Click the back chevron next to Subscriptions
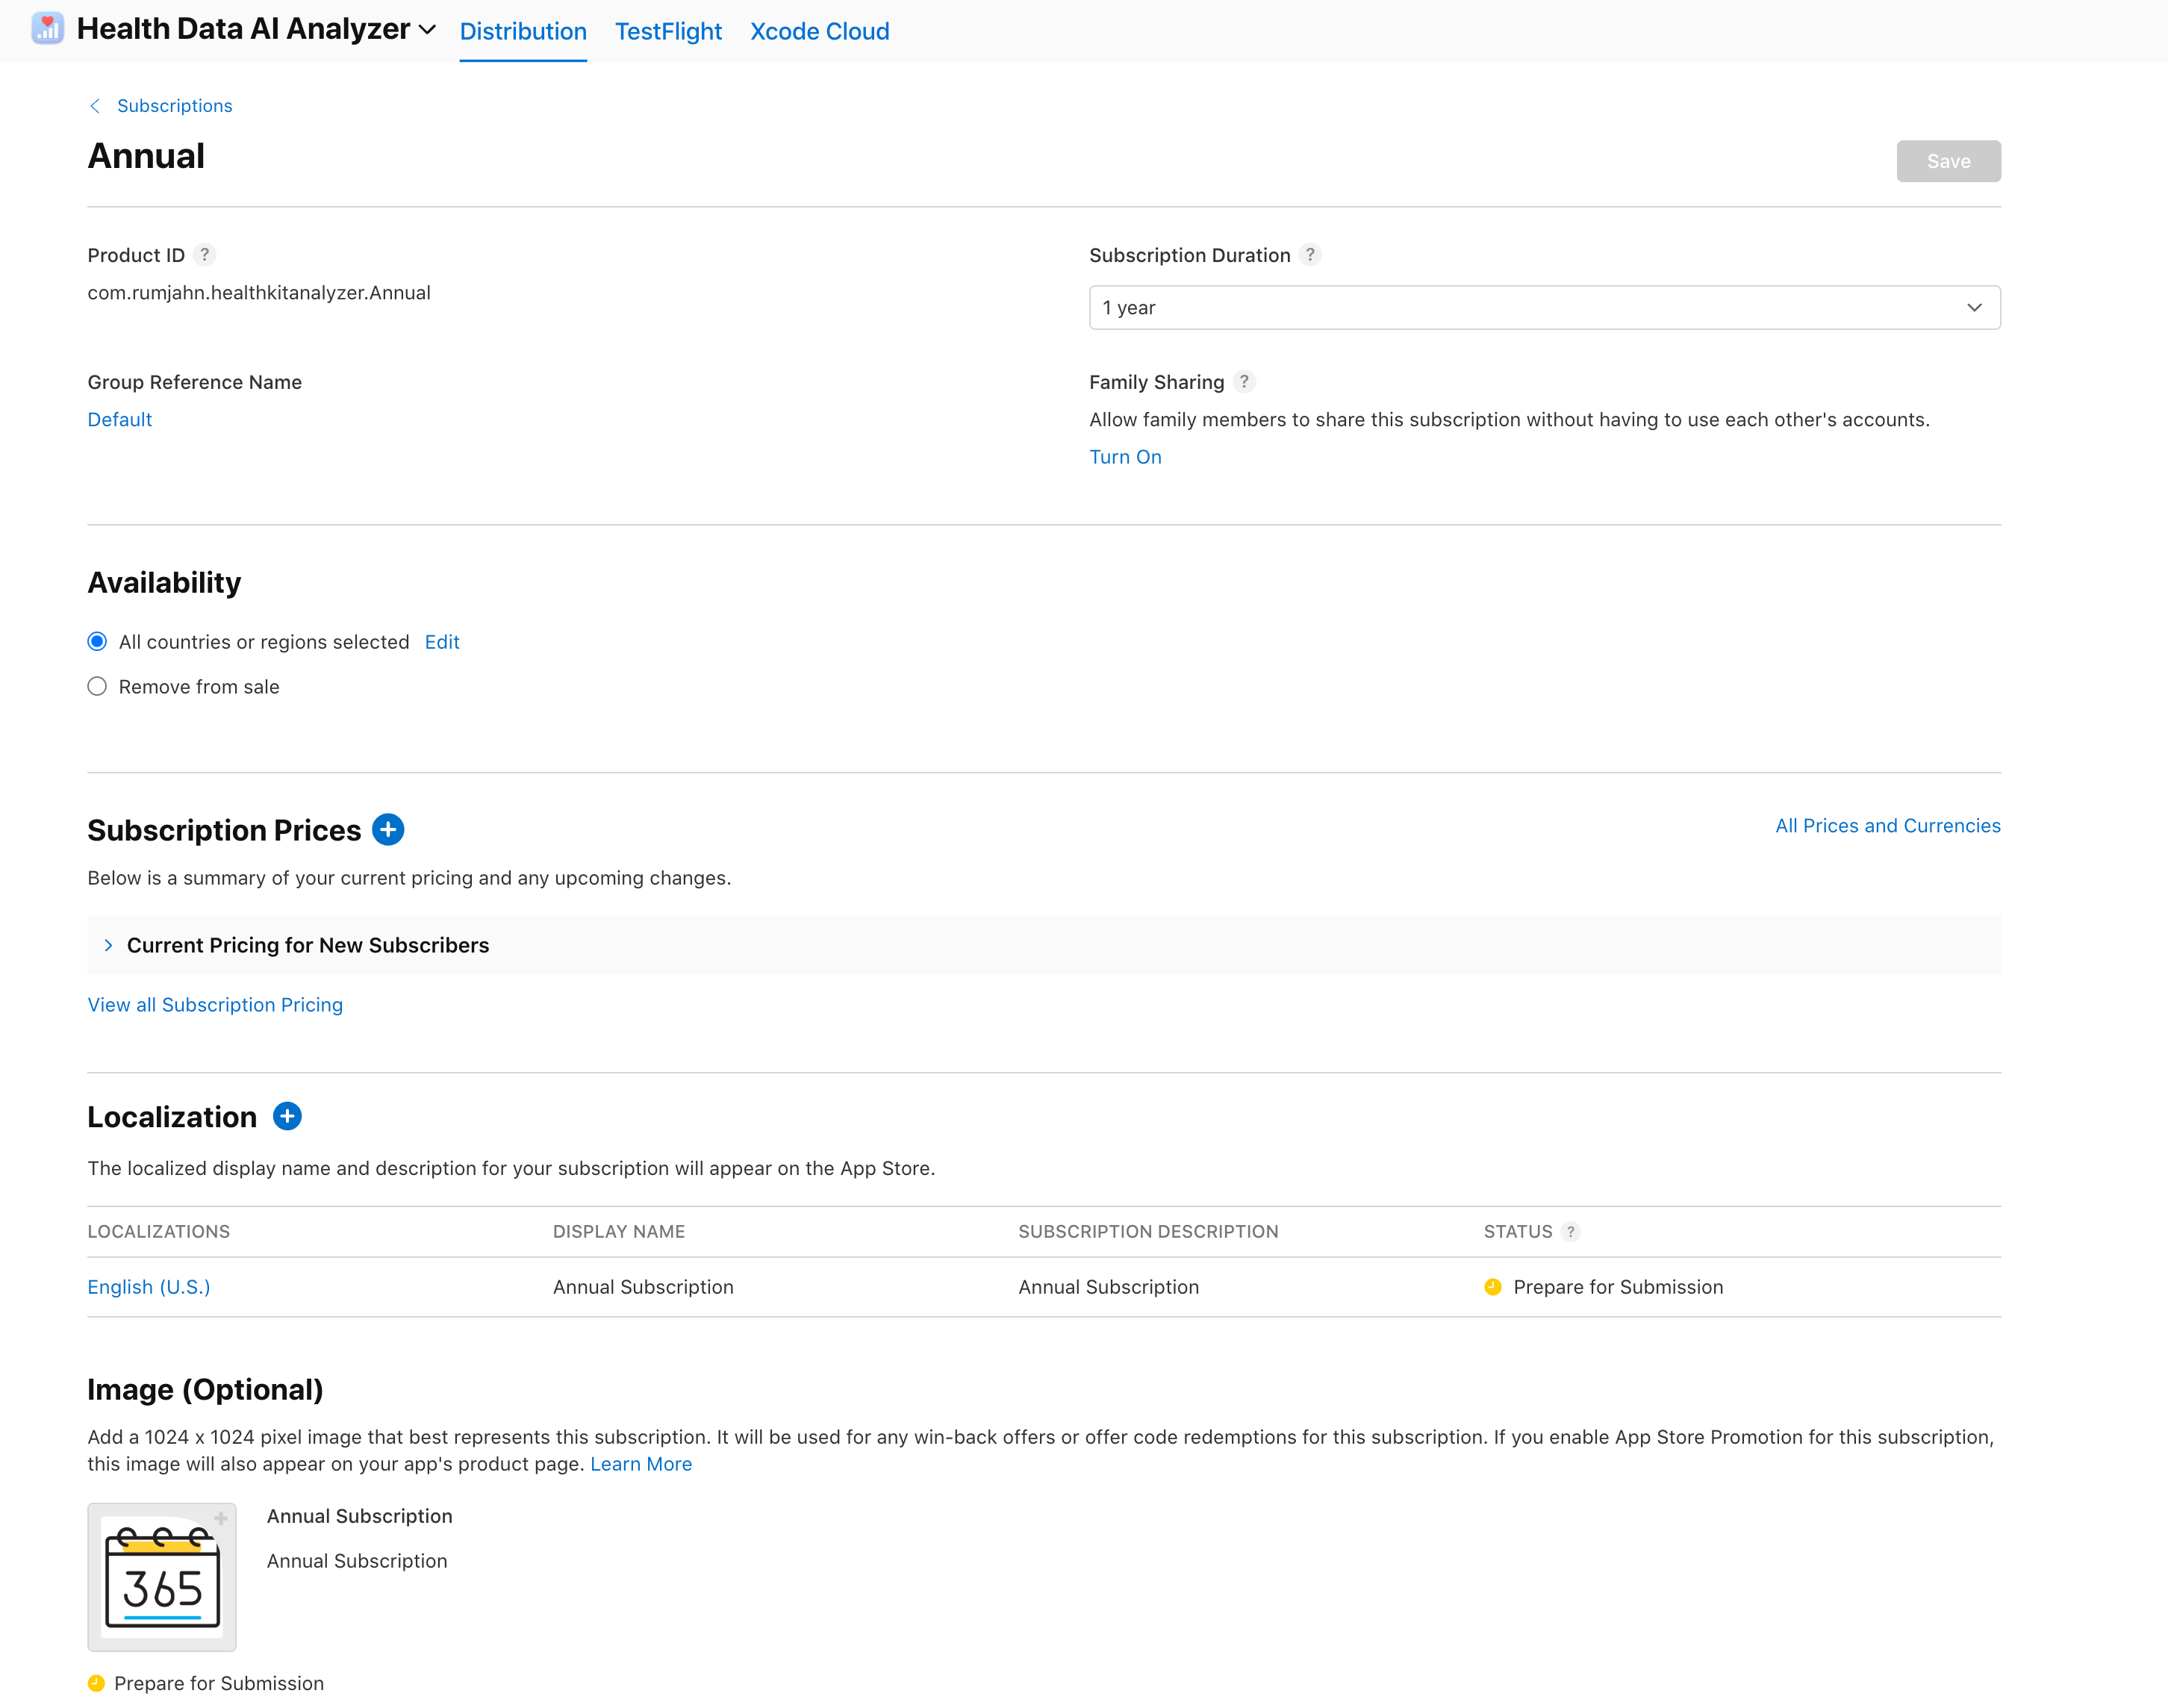 pyautogui.click(x=95, y=106)
